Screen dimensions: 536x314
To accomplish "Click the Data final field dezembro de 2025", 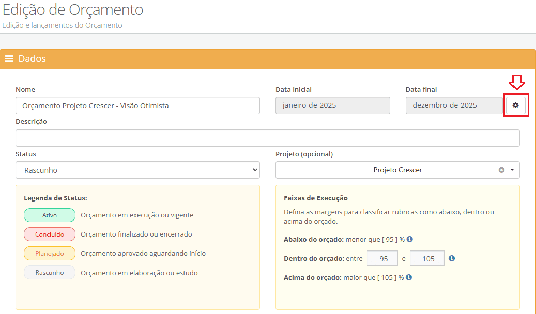I will tap(453, 105).
